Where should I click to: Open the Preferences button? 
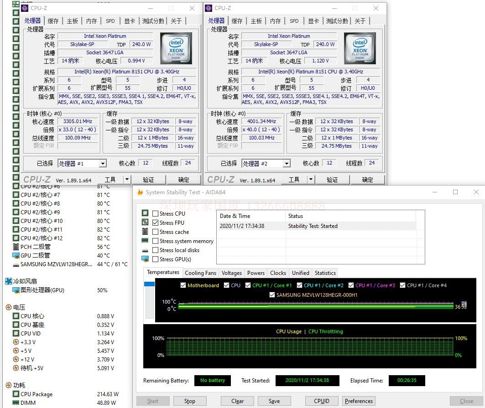[359, 401]
